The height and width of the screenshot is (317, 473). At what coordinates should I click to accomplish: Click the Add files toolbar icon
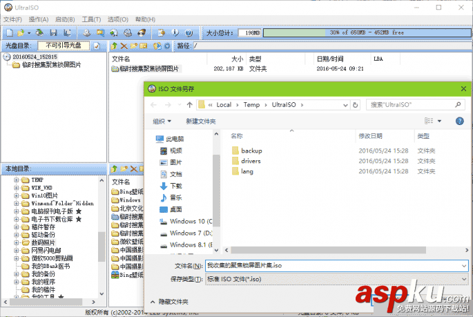click(x=162, y=32)
